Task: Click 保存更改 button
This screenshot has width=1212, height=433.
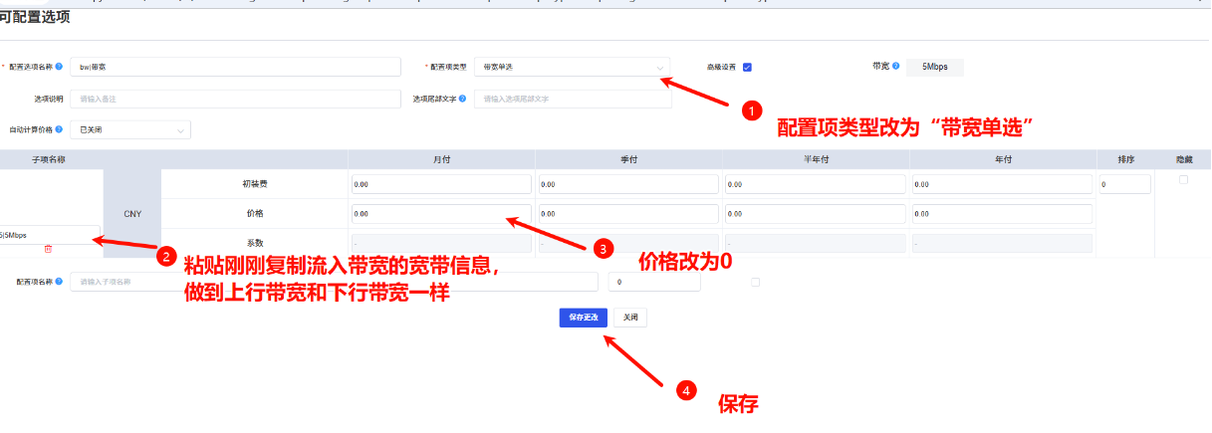Action: pos(584,318)
